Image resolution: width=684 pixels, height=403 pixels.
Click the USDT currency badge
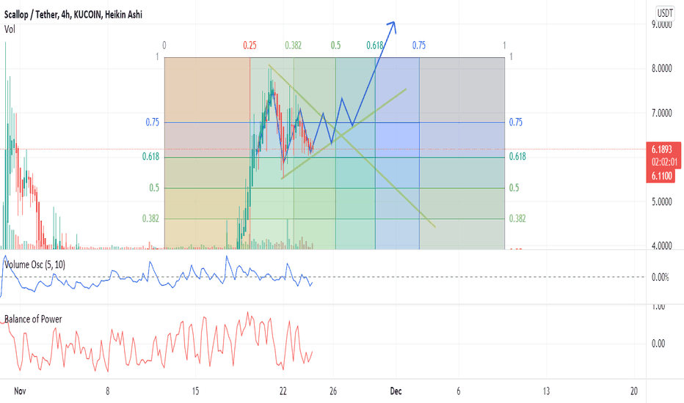[665, 13]
